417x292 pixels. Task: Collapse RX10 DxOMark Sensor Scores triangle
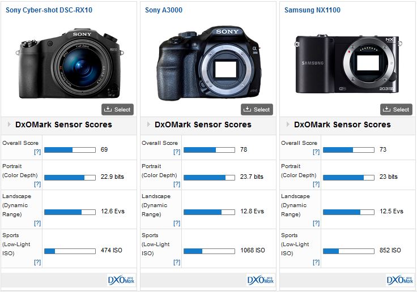[9, 124]
